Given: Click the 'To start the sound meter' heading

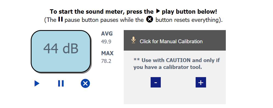Looking at the screenshot, I should [134, 12].
